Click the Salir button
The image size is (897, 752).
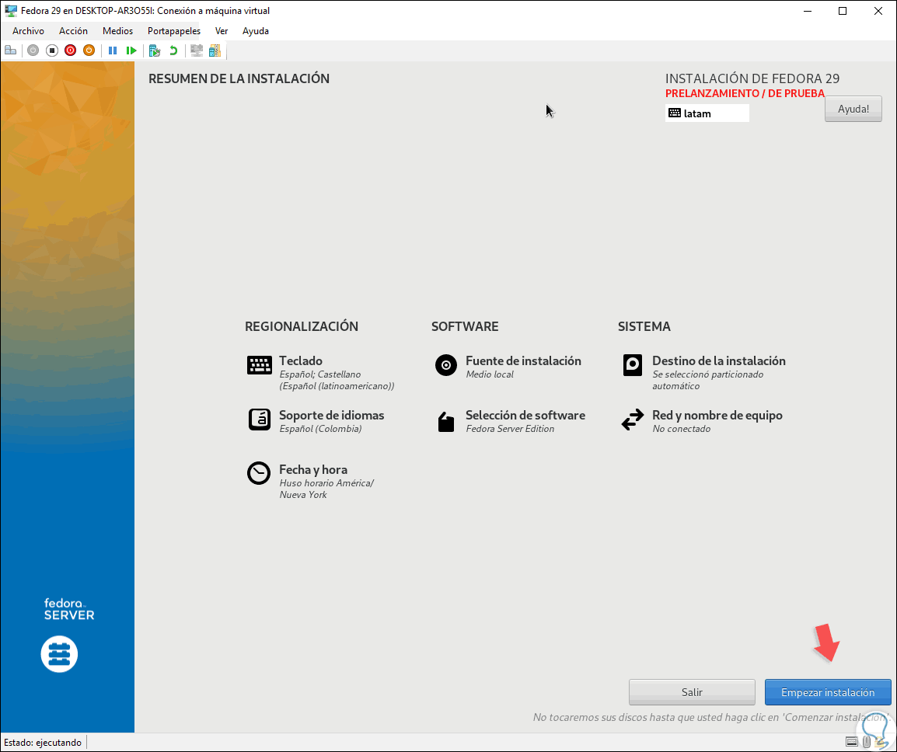coord(692,692)
